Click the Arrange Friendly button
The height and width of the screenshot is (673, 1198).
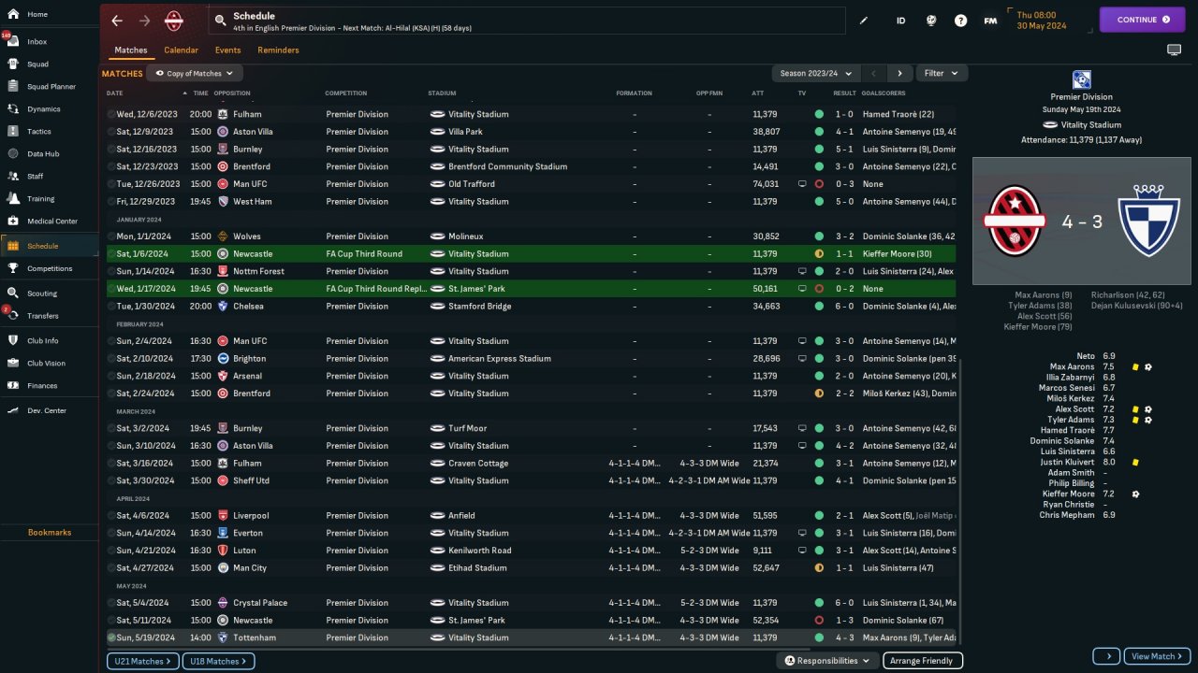(x=922, y=661)
